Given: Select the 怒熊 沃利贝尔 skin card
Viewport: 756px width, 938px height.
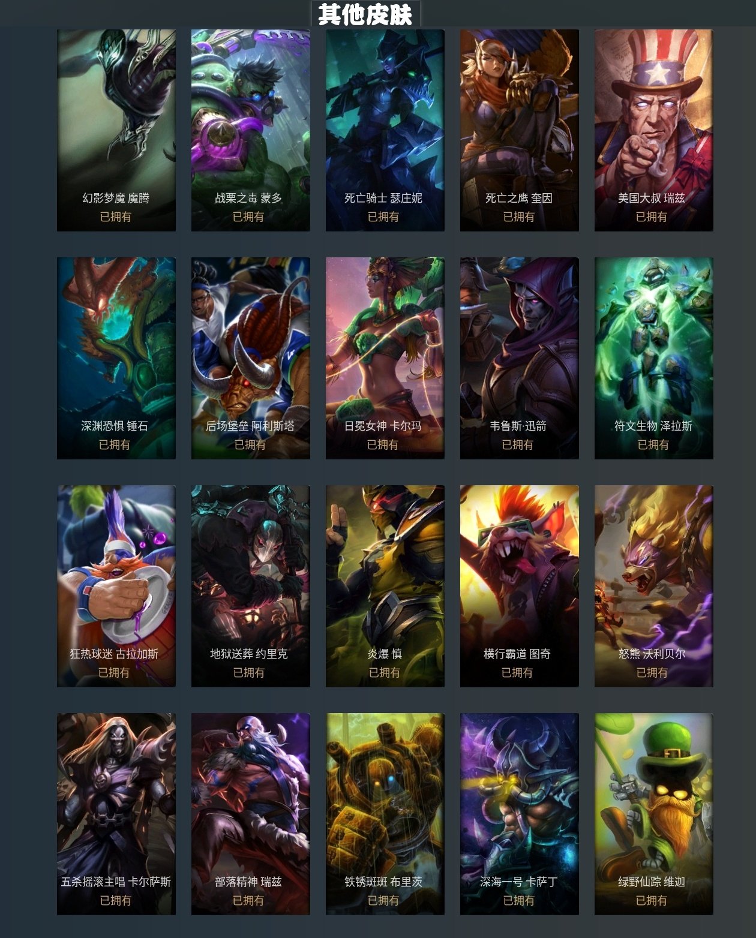Looking at the screenshot, I should click(x=654, y=586).
